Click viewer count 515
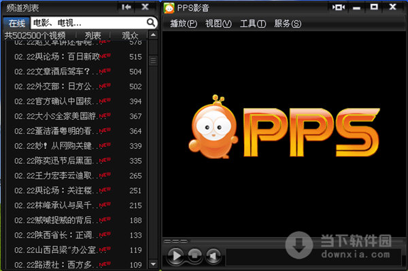This screenshot has width=408, height=271. [135, 57]
